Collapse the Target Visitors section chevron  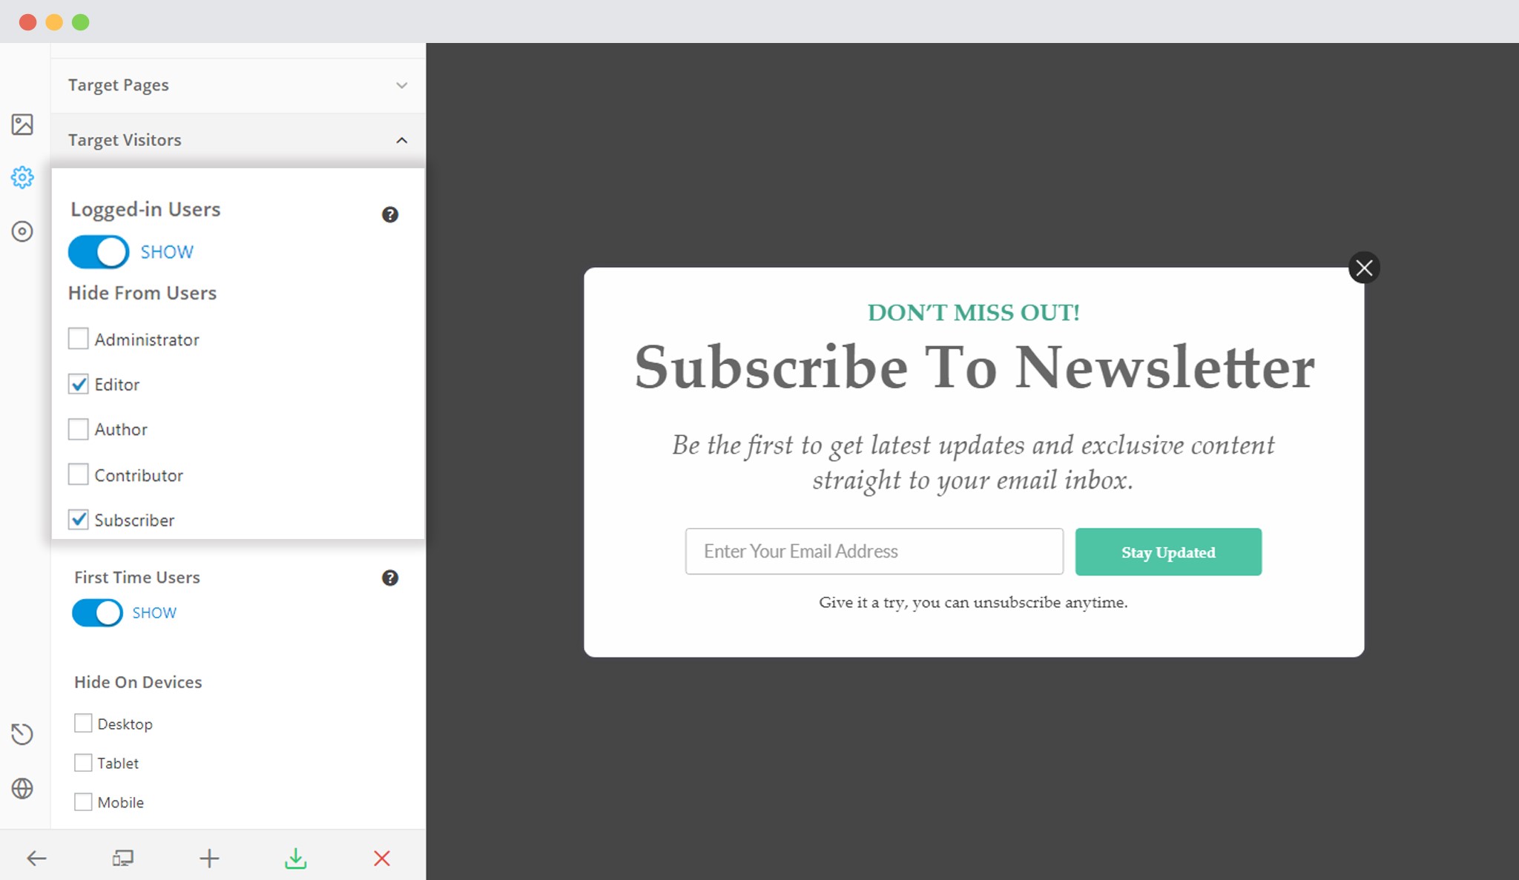click(x=401, y=140)
